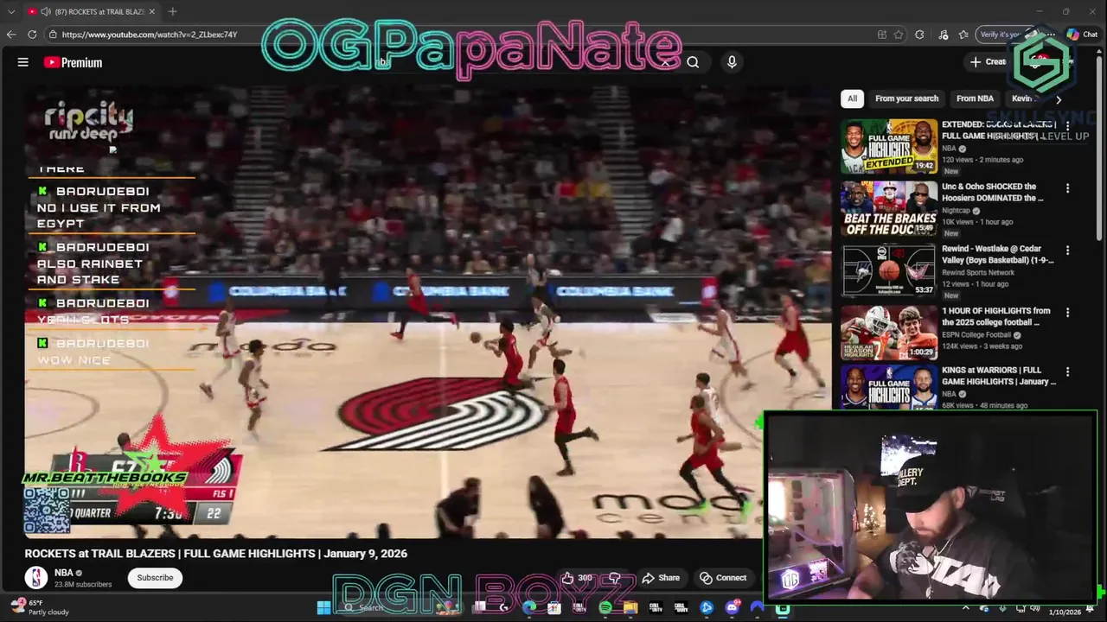The image size is (1107, 622).
Task: Open the browser tab search dropdown
Action: tap(11, 11)
